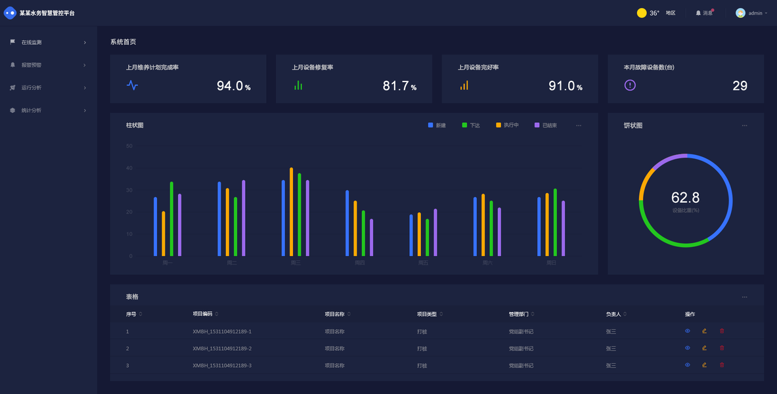Delete the row XMBH_1531104912189-3
This screenshot has width=777, height=394.
coord(721,364)
